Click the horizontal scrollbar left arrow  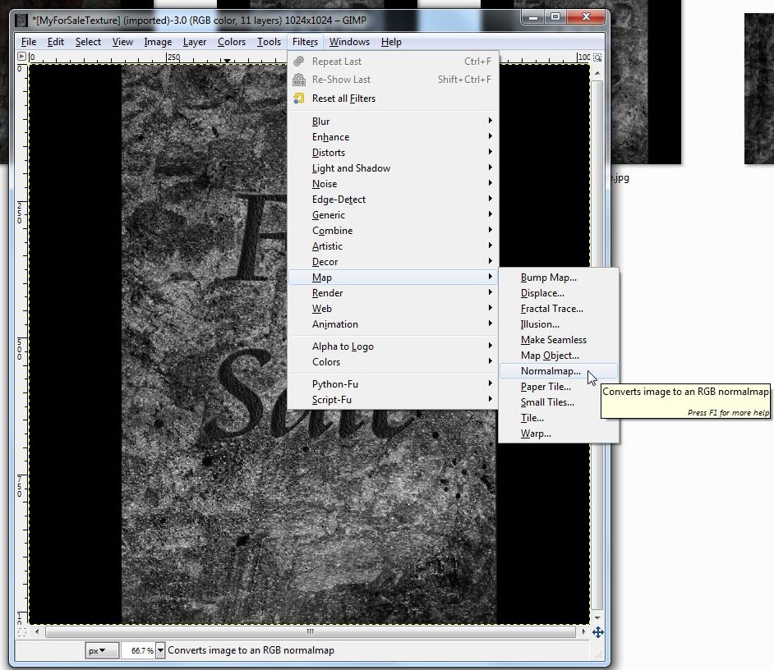click(x=37, y=631)
